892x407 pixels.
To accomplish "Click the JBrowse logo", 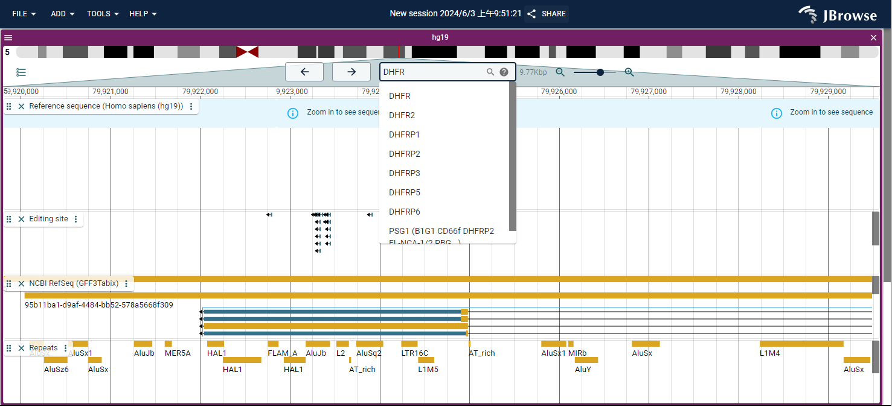I will (x=838, y=14).
